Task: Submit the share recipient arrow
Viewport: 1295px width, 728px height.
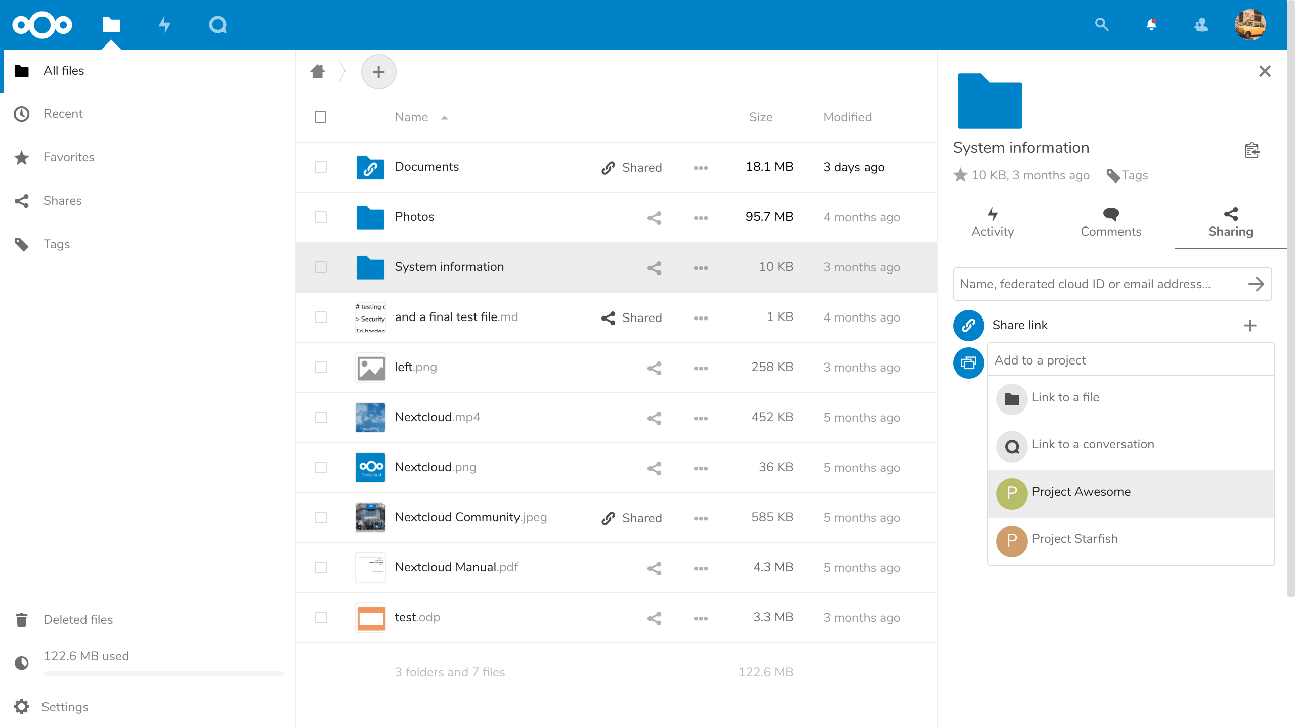Action: [1256, 284]
